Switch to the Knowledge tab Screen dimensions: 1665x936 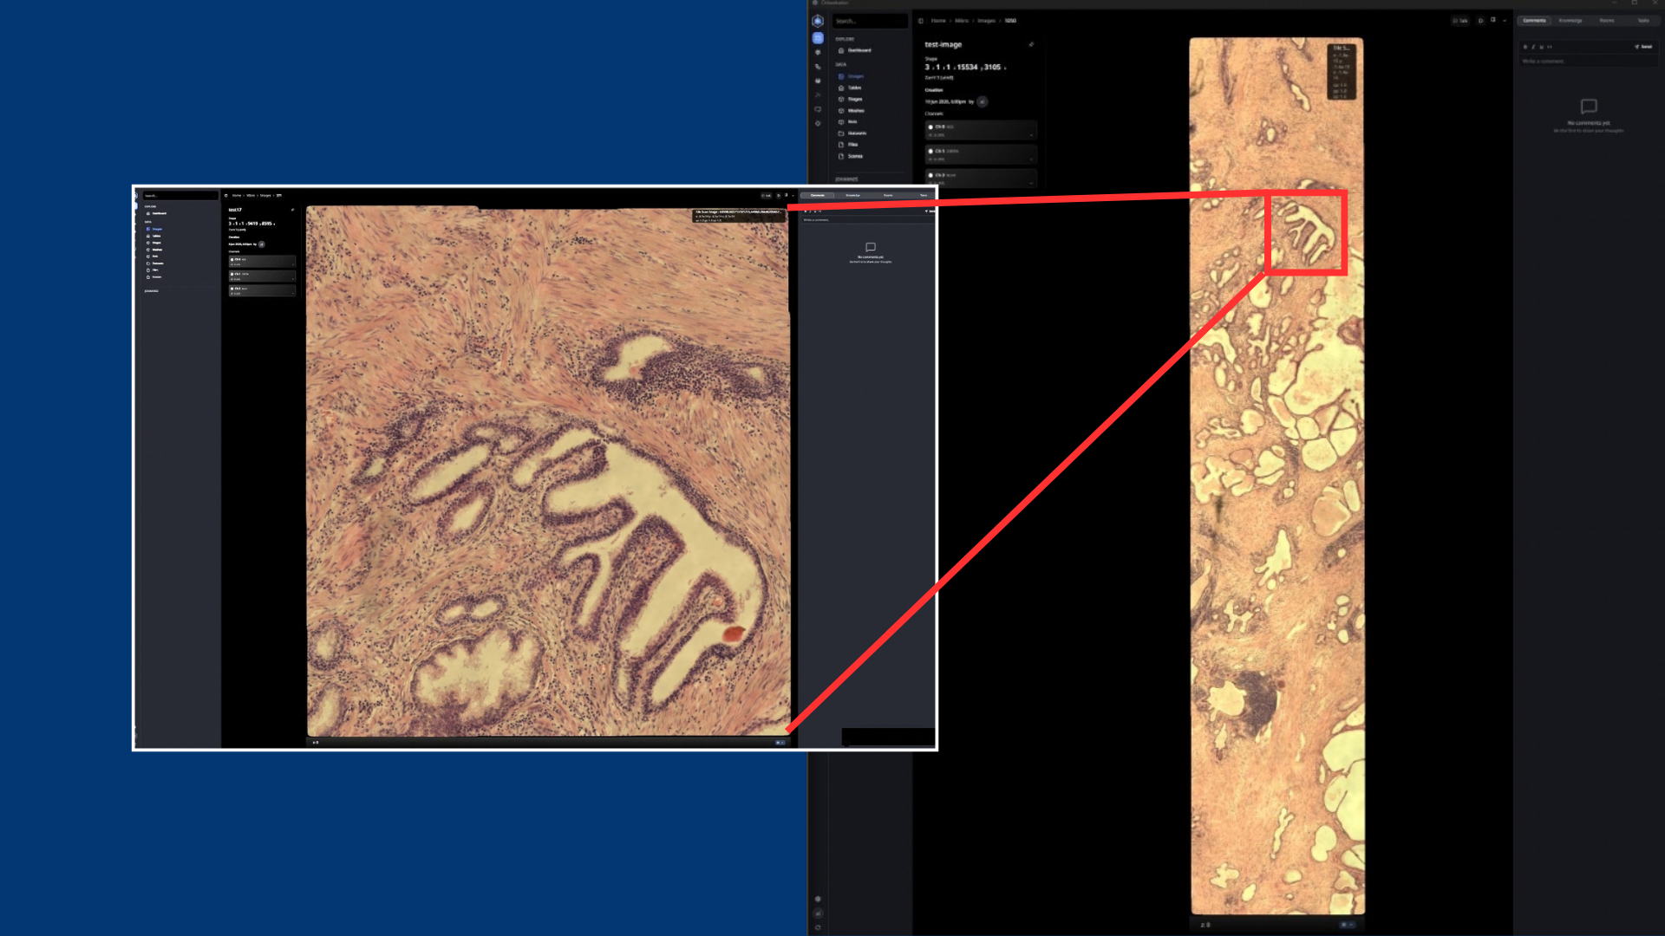coord(1570,20)
